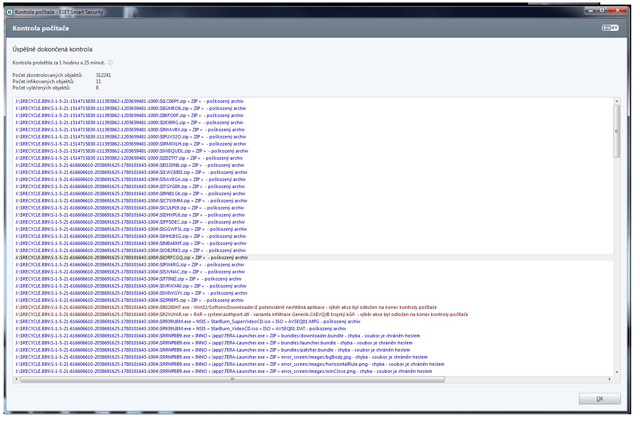Select the $IZP08PS.zip log entry

pos(314,300)
